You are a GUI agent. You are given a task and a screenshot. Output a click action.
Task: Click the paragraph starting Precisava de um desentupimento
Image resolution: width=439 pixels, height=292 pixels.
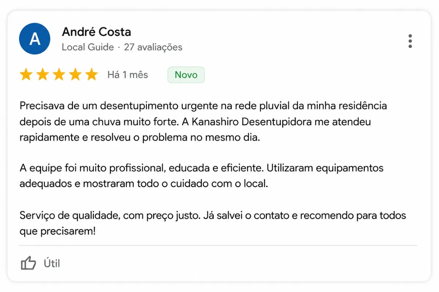click(x=203, y=122)
